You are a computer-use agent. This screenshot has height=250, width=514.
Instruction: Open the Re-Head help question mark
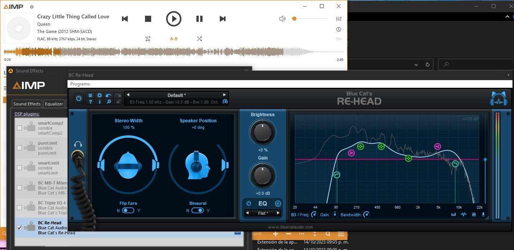(91, 102)
